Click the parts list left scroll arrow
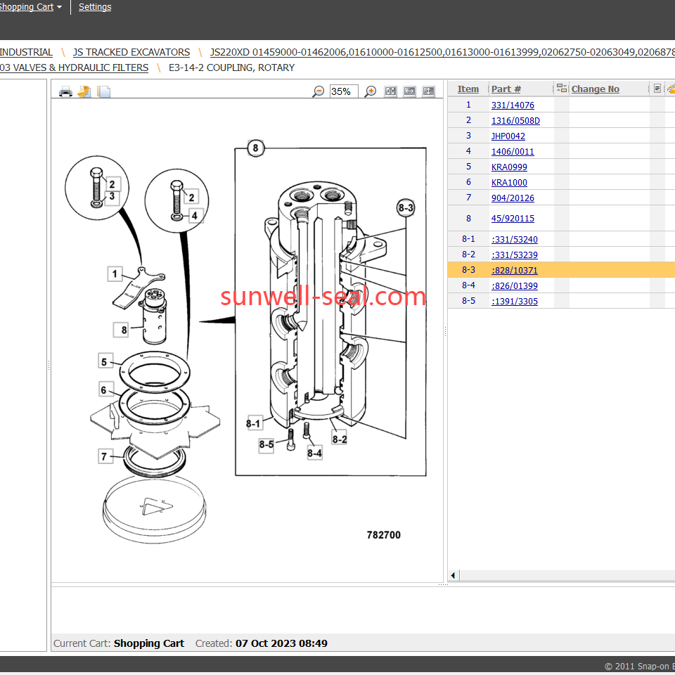Viewport: 675px width, 675px height. [453, 575]
